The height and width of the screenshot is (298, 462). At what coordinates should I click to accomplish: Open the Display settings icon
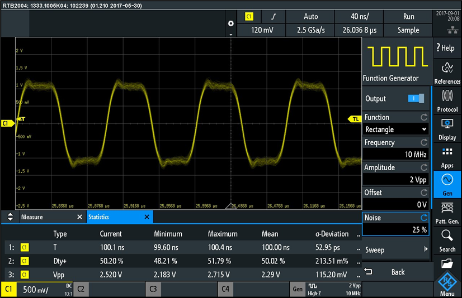pyautogui.click(x=447, y=128)
